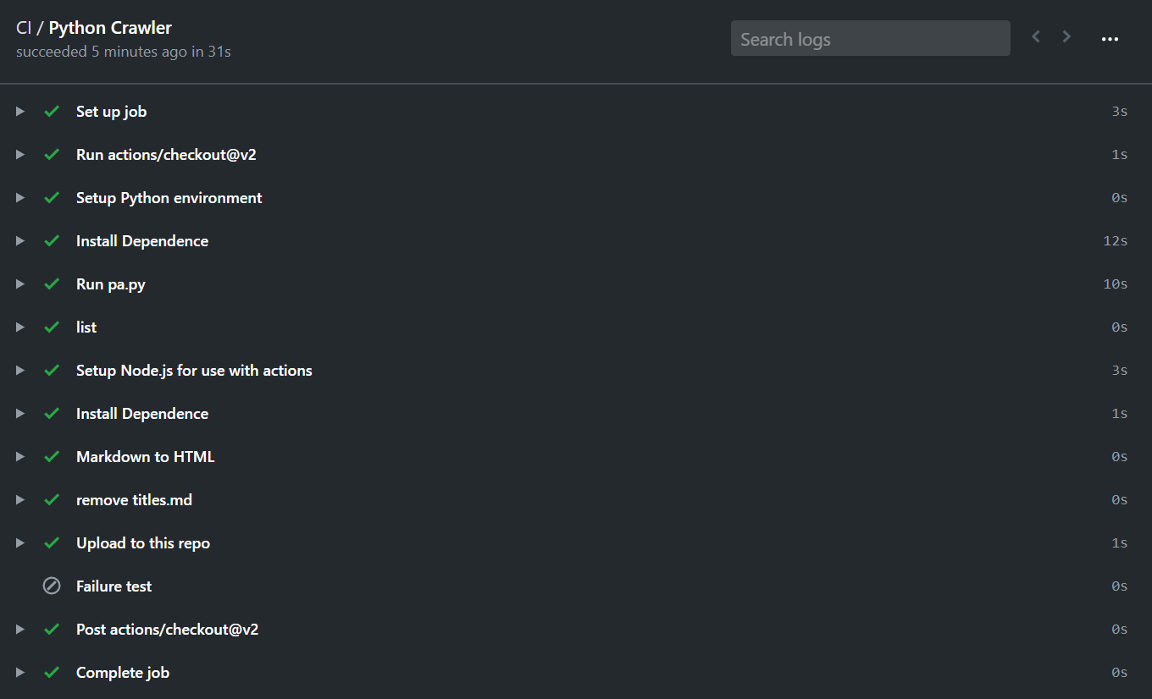Screen dimensions: 1152x699
Task: Click green checkmark next to Set up job
Action: [x=52, y=111]
